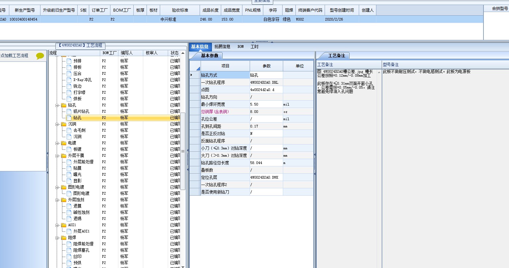Screen dimensions: 509x268
Task: Collapse the 沉铜 folder node
Action: point(57,124)
